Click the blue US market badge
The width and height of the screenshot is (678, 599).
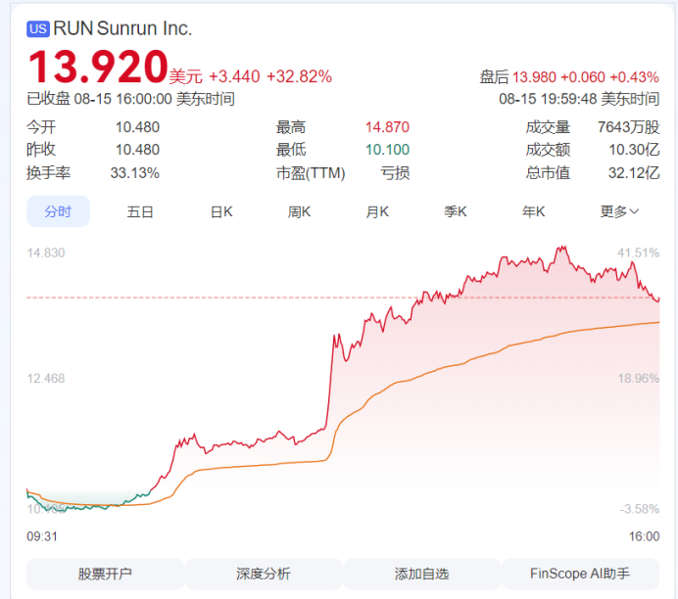coord(38,29)
